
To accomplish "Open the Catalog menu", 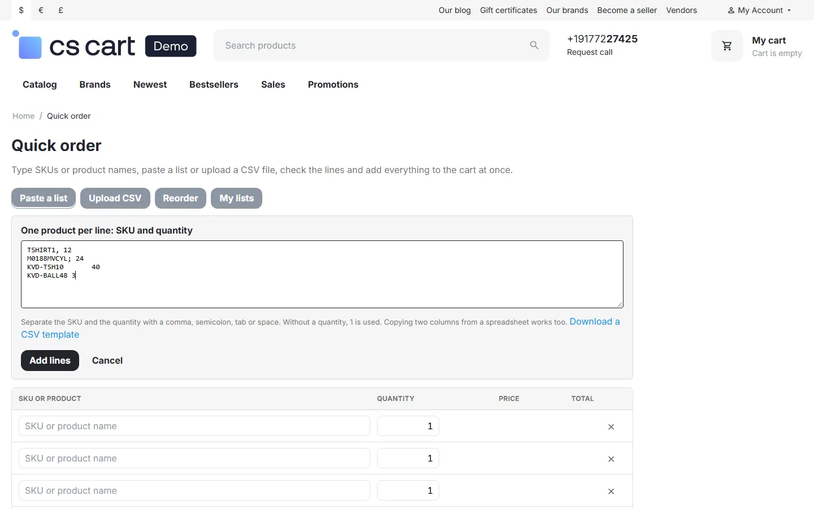I will coord(40,84).
